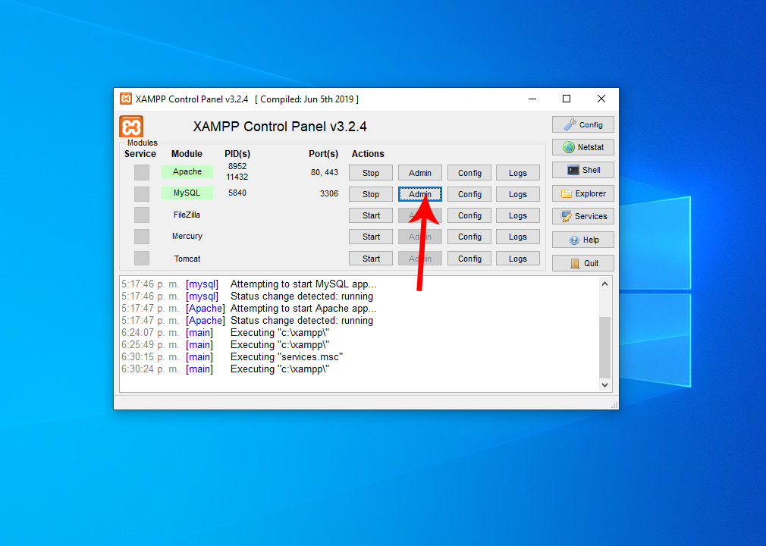This screenshot has width=766, height=546.
Task: Open FileZilla Config options
Action: coord(469,215)
